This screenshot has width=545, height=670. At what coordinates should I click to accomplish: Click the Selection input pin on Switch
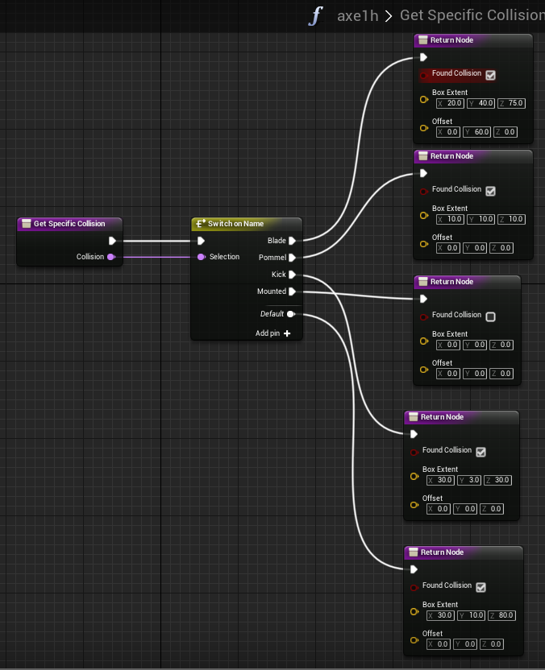[202, 257]
